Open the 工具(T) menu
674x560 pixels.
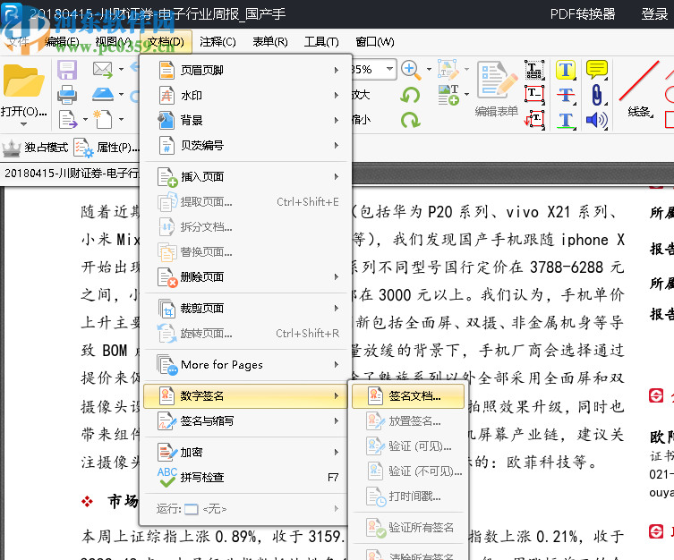click(x=321, y=42)
